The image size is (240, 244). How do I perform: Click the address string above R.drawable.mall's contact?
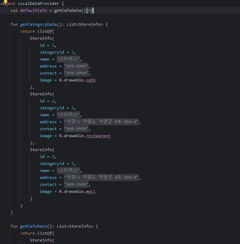coord(101,178)
